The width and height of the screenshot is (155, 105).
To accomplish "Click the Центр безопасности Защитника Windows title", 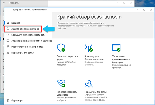I will pyautogui.click(x=30, y=10).
